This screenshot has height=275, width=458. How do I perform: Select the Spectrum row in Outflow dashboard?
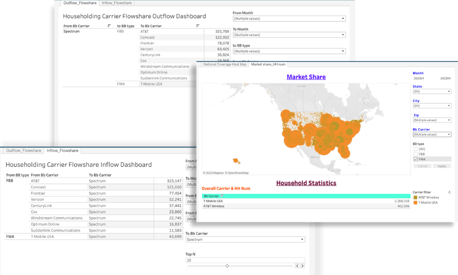click(71, 31)
